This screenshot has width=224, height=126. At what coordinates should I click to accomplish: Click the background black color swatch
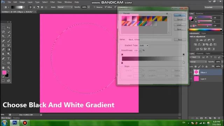7,76
